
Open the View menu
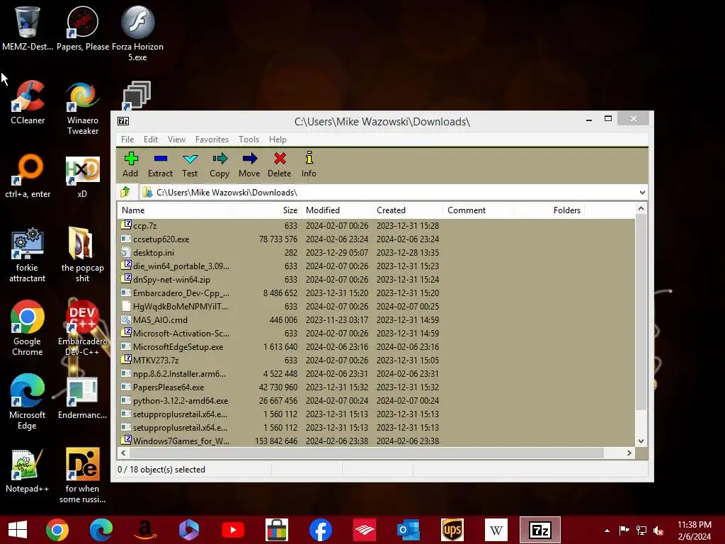tap(176, 140)
